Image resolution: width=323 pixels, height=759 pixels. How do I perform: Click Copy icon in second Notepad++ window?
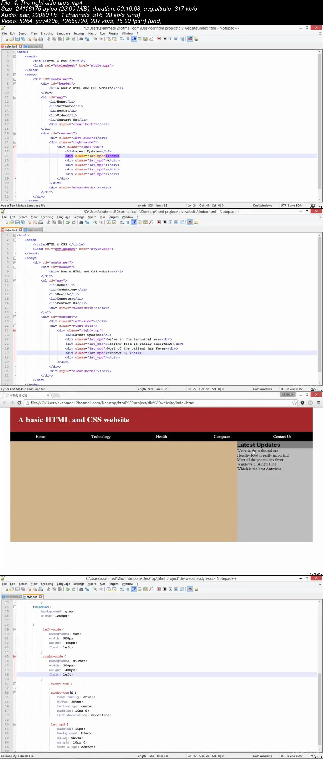(x=54, y=223)
